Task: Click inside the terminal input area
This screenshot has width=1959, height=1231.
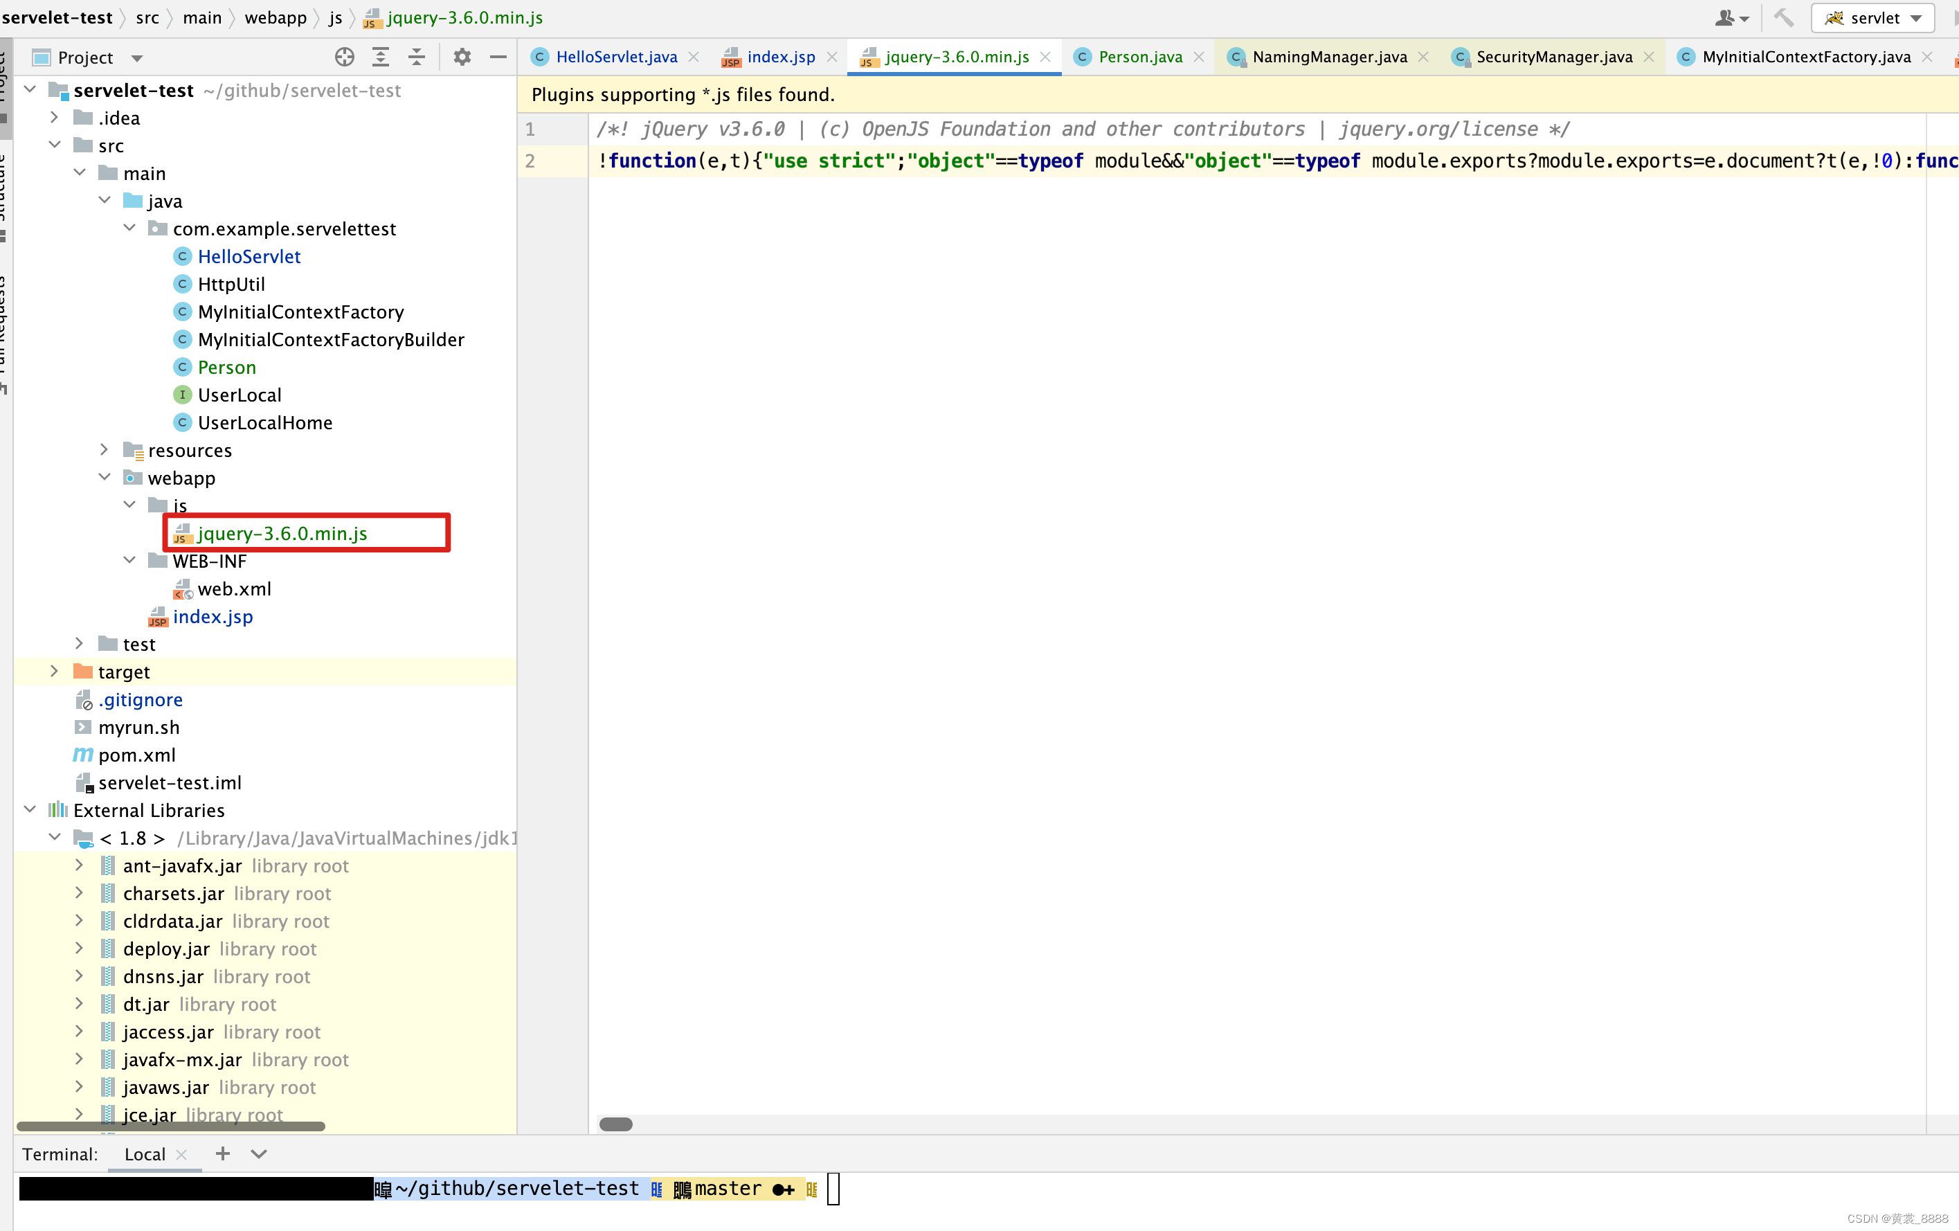Action: point(833,1189)
